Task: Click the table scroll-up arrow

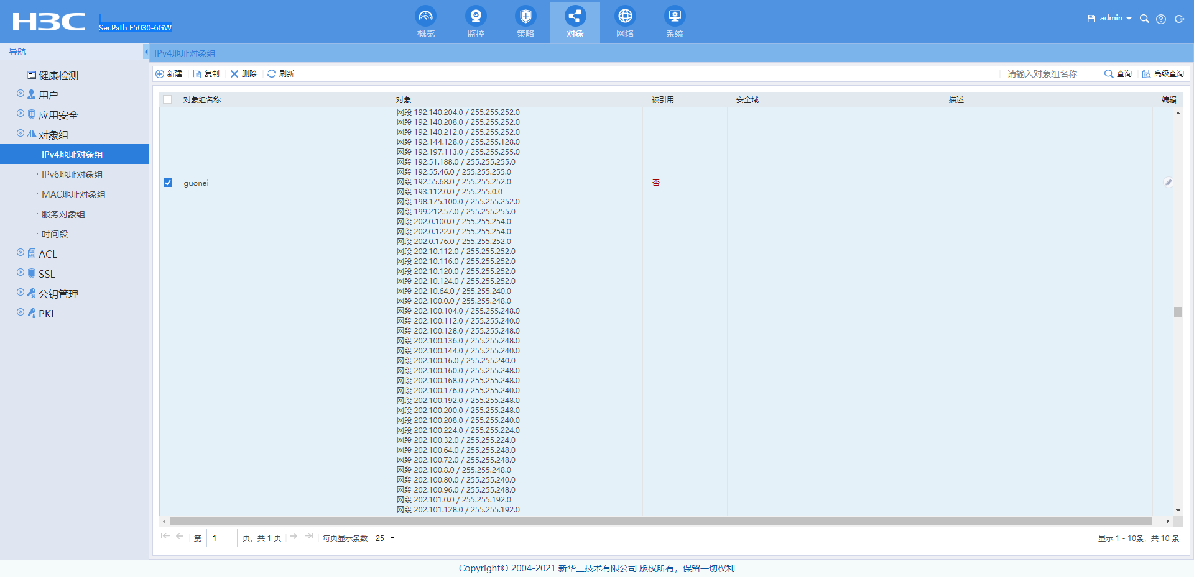Action: pos(1178,113)
